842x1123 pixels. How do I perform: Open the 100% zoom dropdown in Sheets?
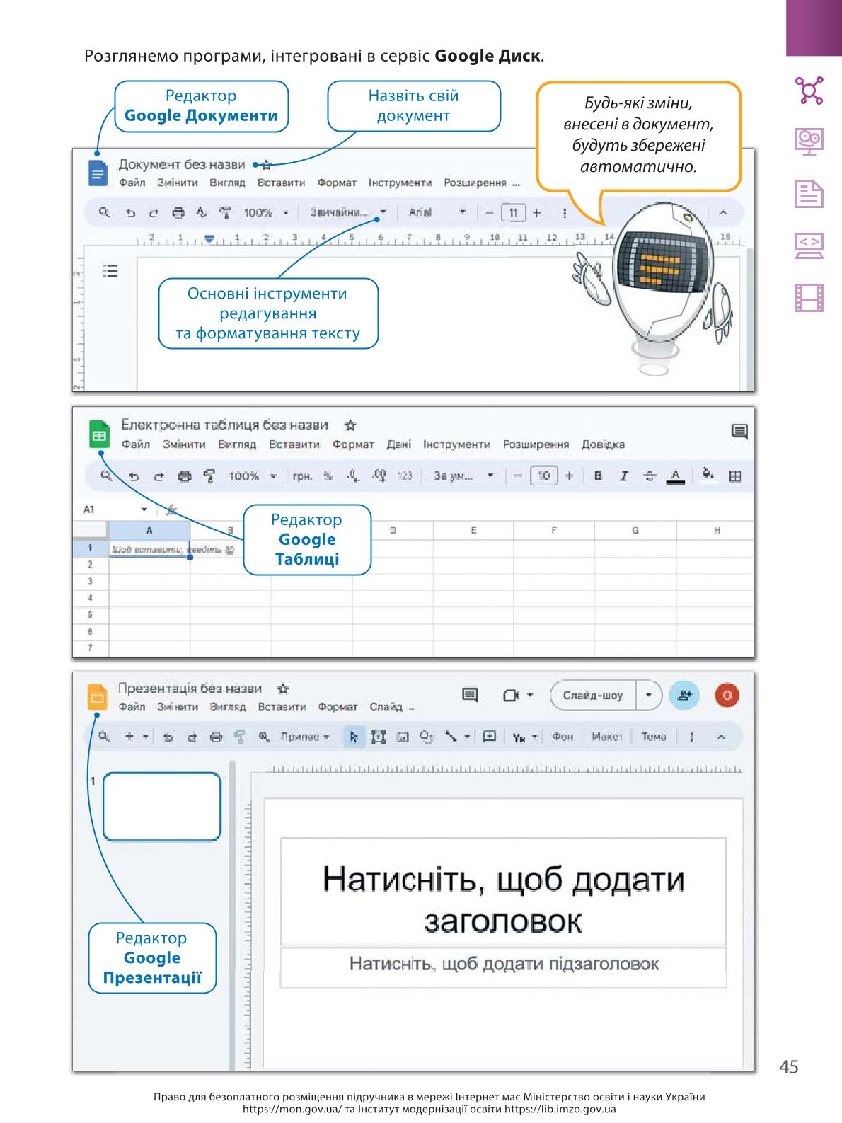pos(253,476)
